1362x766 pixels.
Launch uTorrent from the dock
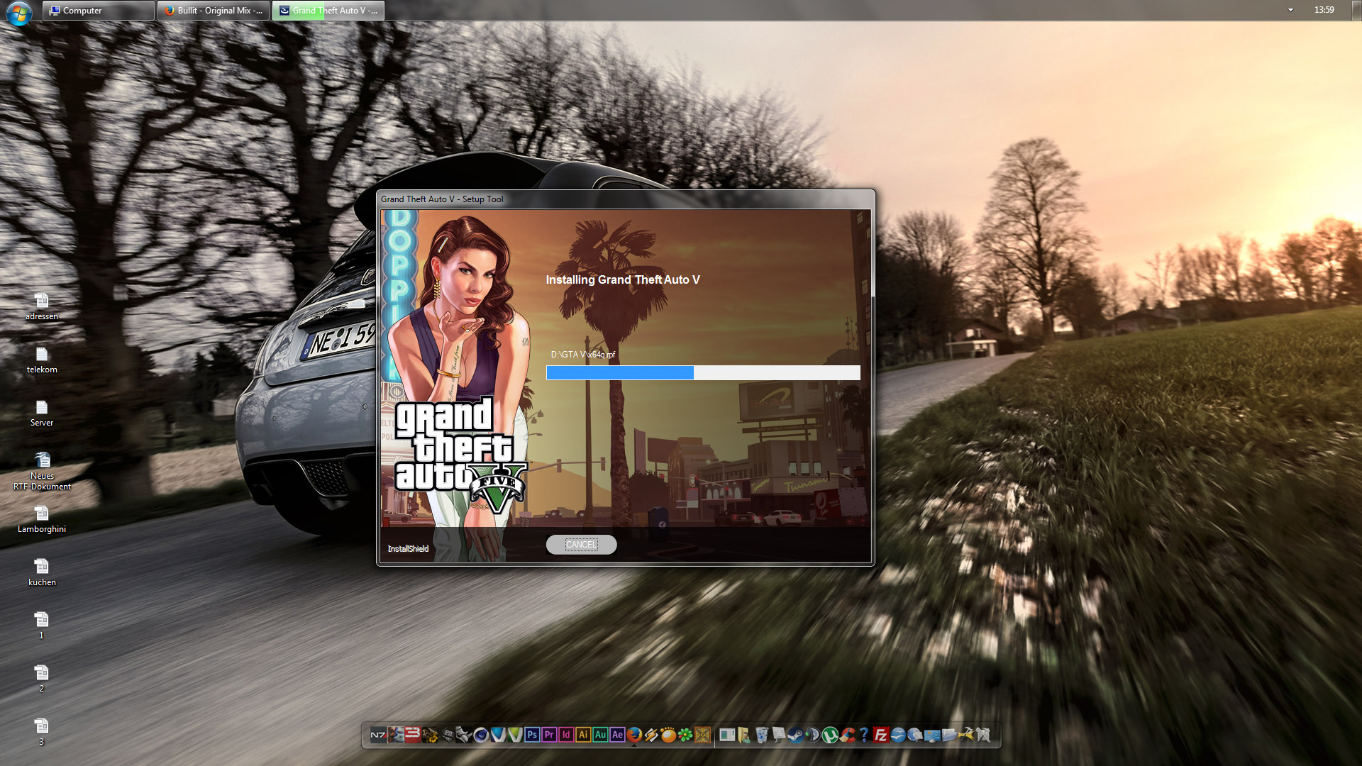[830, 735]
